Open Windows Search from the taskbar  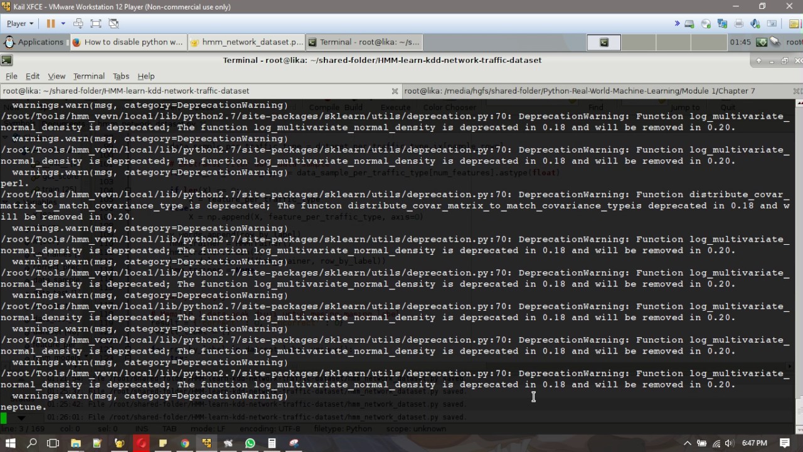[x=32, y=443]
